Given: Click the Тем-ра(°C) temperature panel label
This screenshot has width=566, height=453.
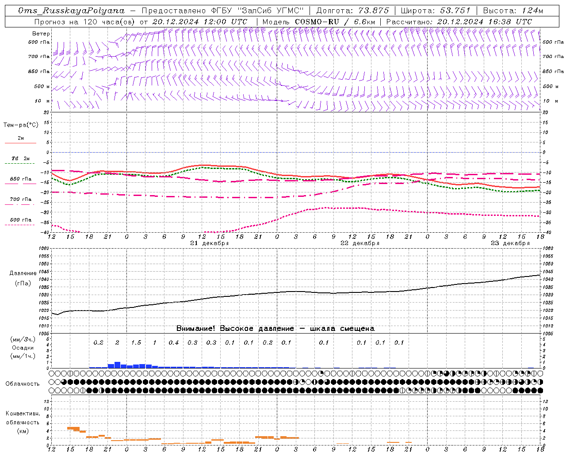Looking at the screenshot, I should tap(21, 125).
